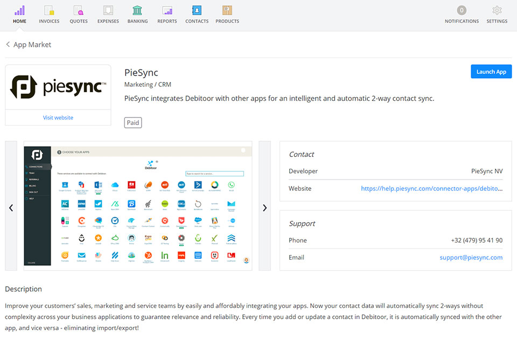Open the PieSync app screenshot thumbnail
This screenshot has height=337, width=517.
click(x=138, y=206)
